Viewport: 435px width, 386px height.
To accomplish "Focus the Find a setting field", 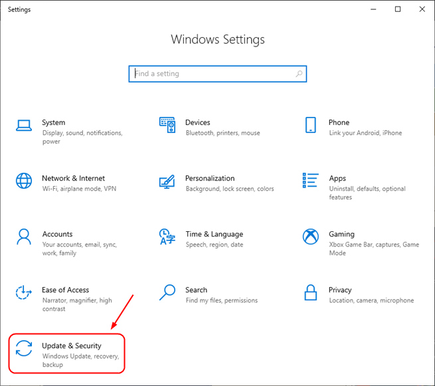I will 218,74.
